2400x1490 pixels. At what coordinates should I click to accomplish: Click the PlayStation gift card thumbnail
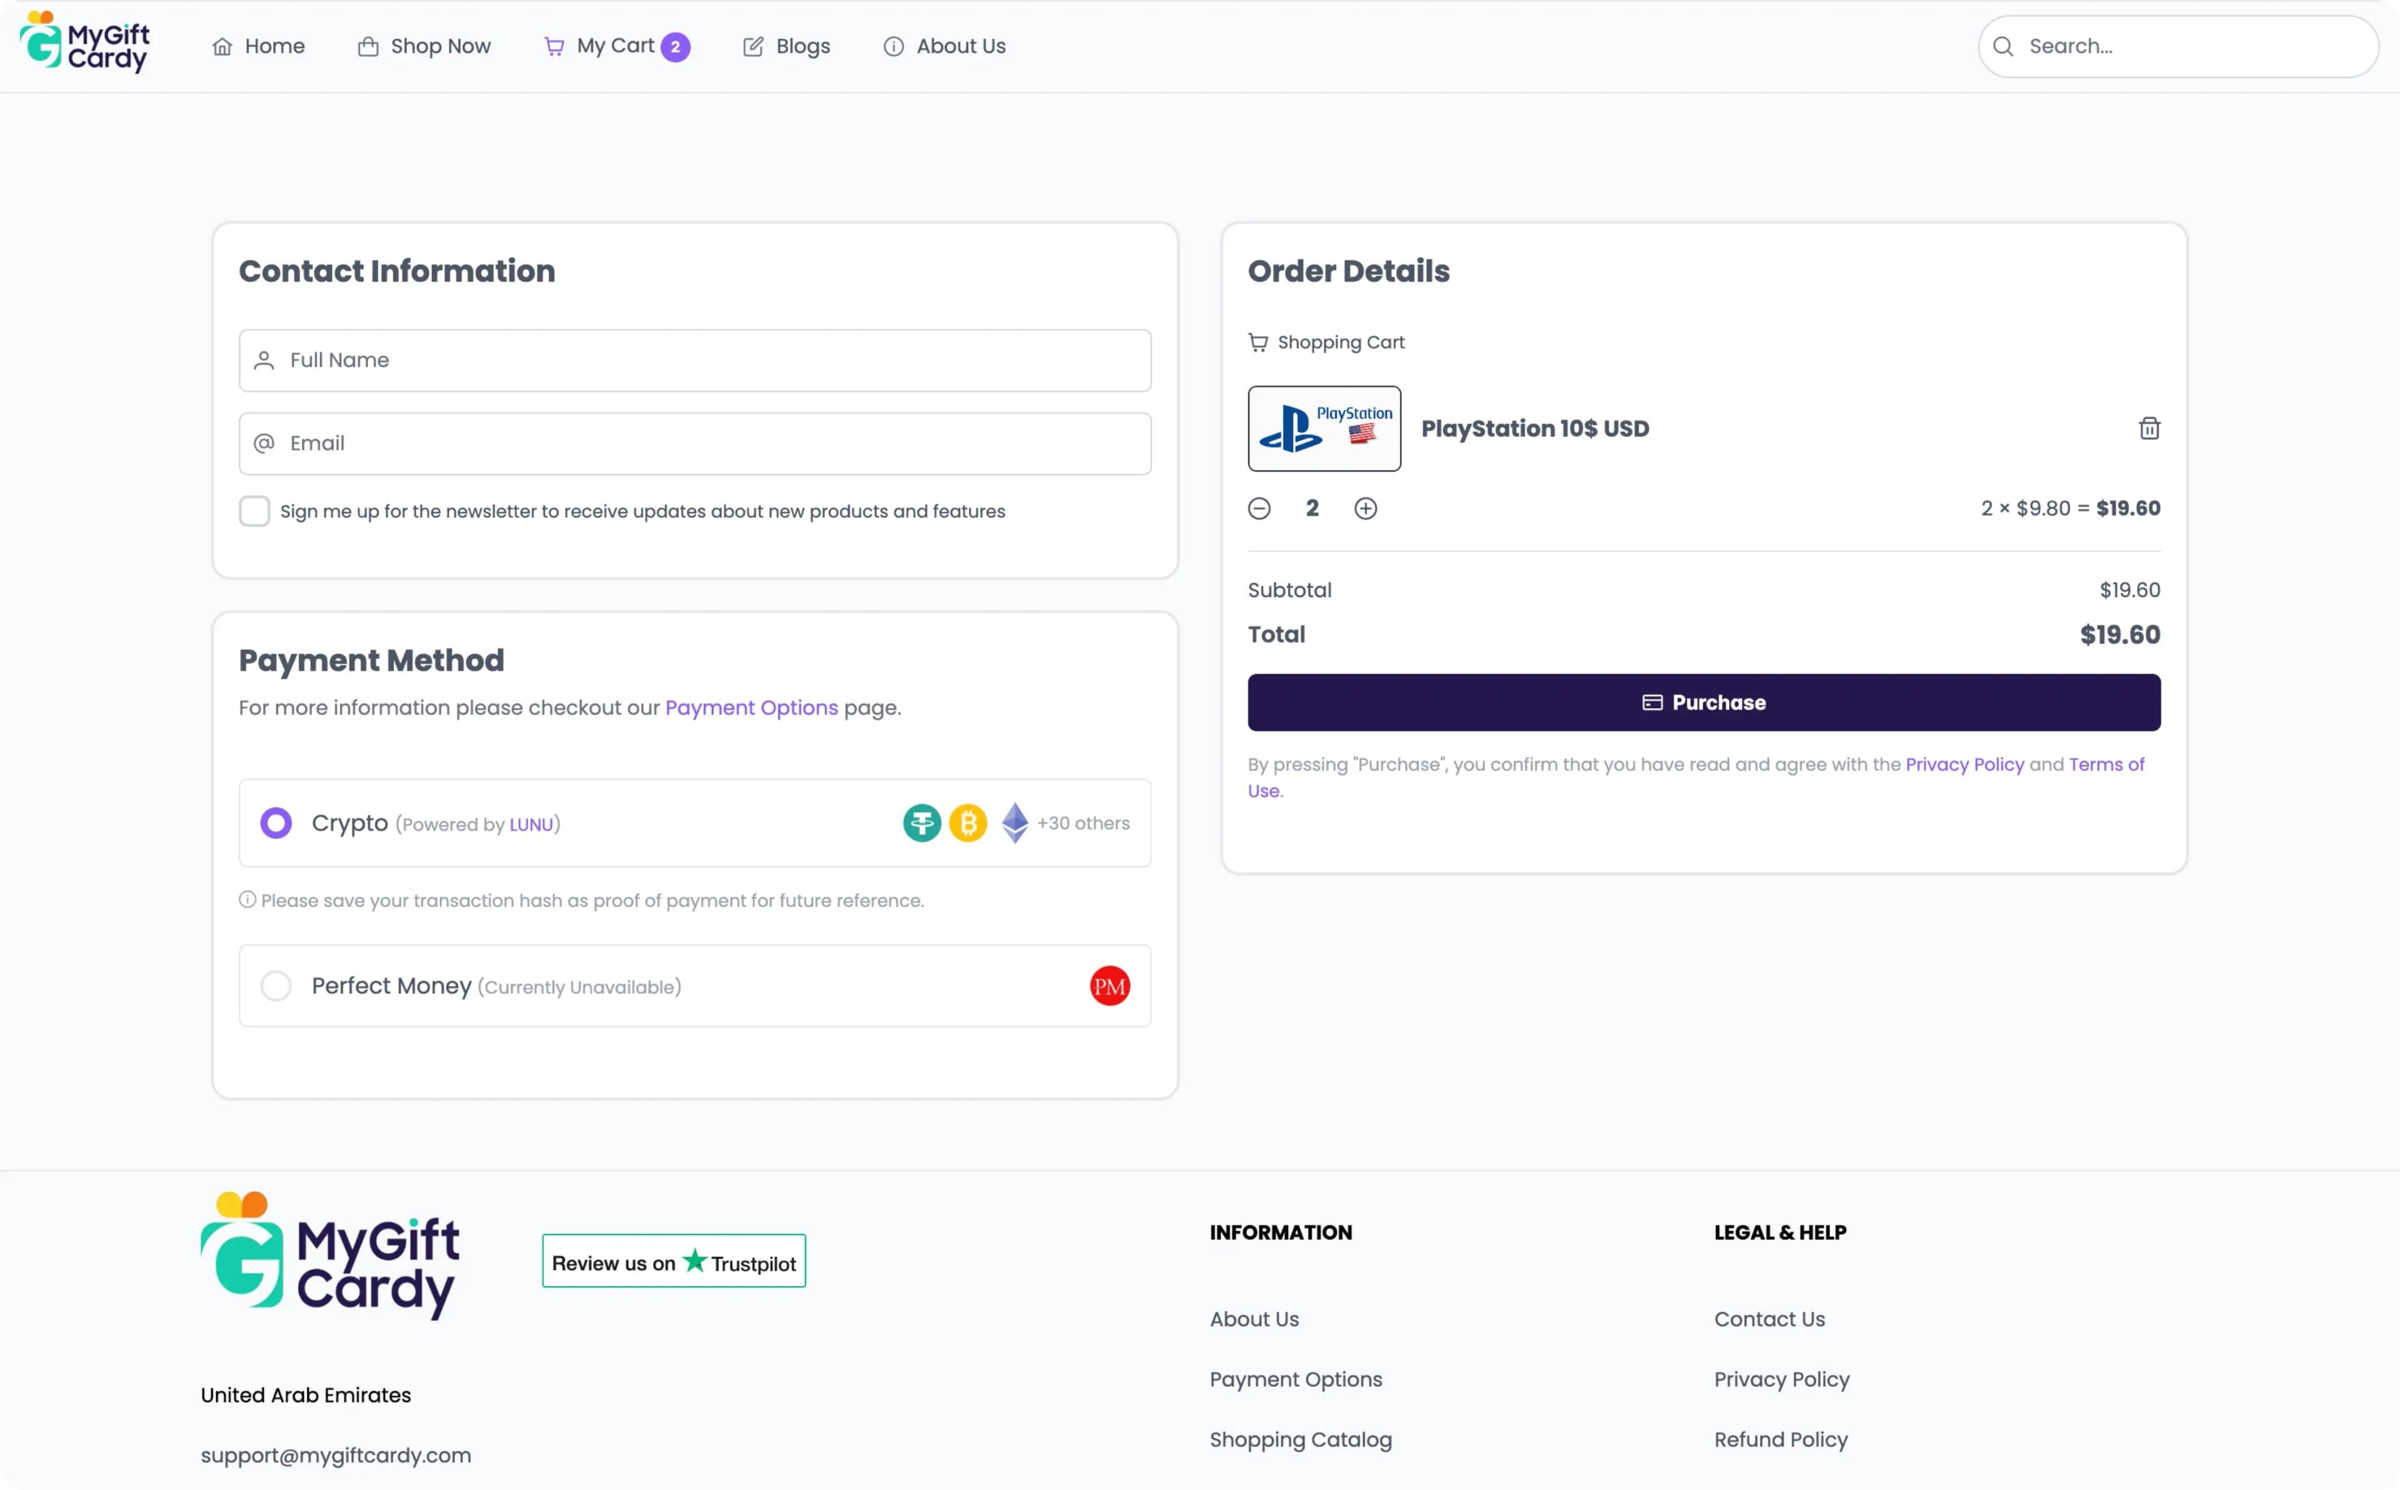point(1324,429)
